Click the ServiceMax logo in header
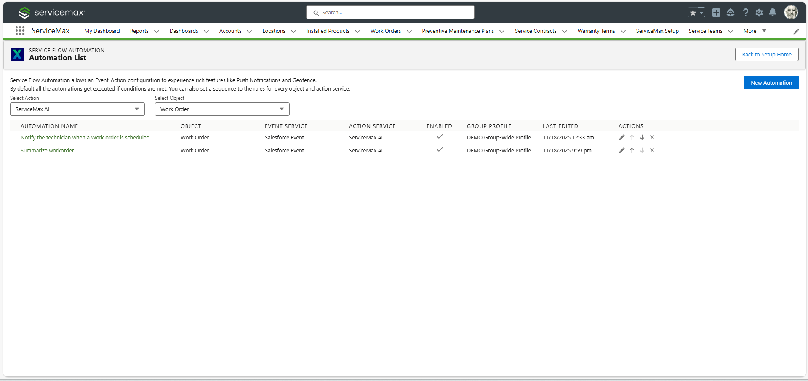Image resolution: width=808 pixels, height=381 pixels. (52, 13)
